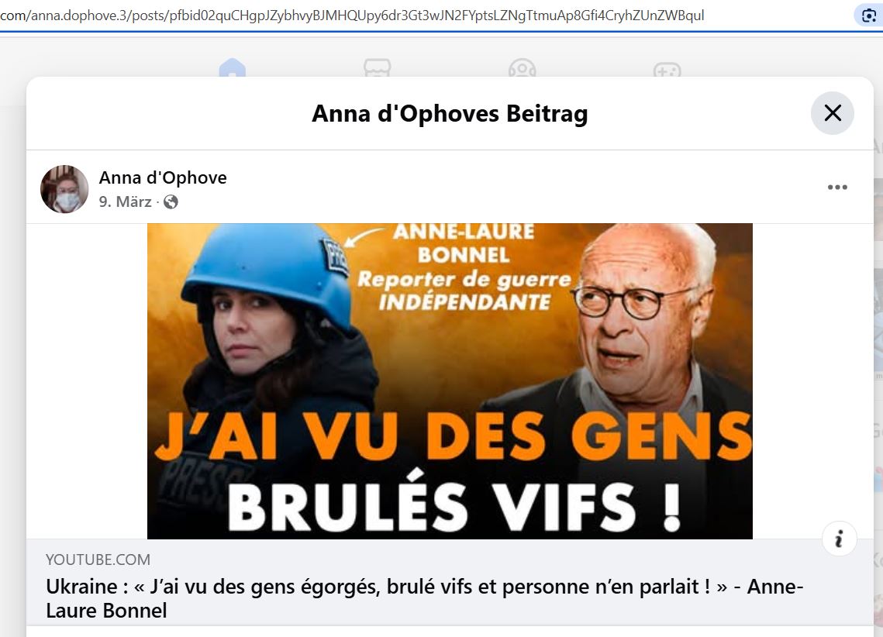Screen dimensions: 883x637
Task: Click the "Anna d'Ophoves Beitrag" dialog title
Action: point(450,113)
